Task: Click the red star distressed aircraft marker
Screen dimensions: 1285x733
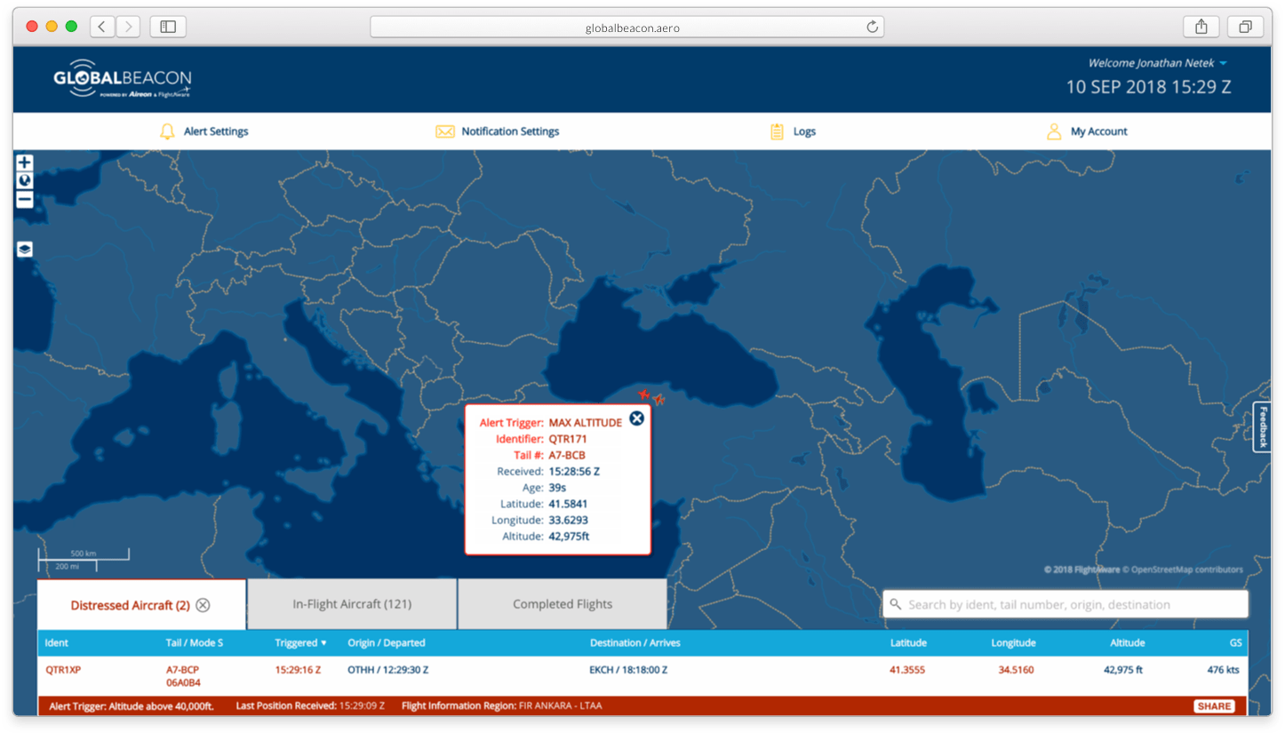Action: tap(644, 392)
